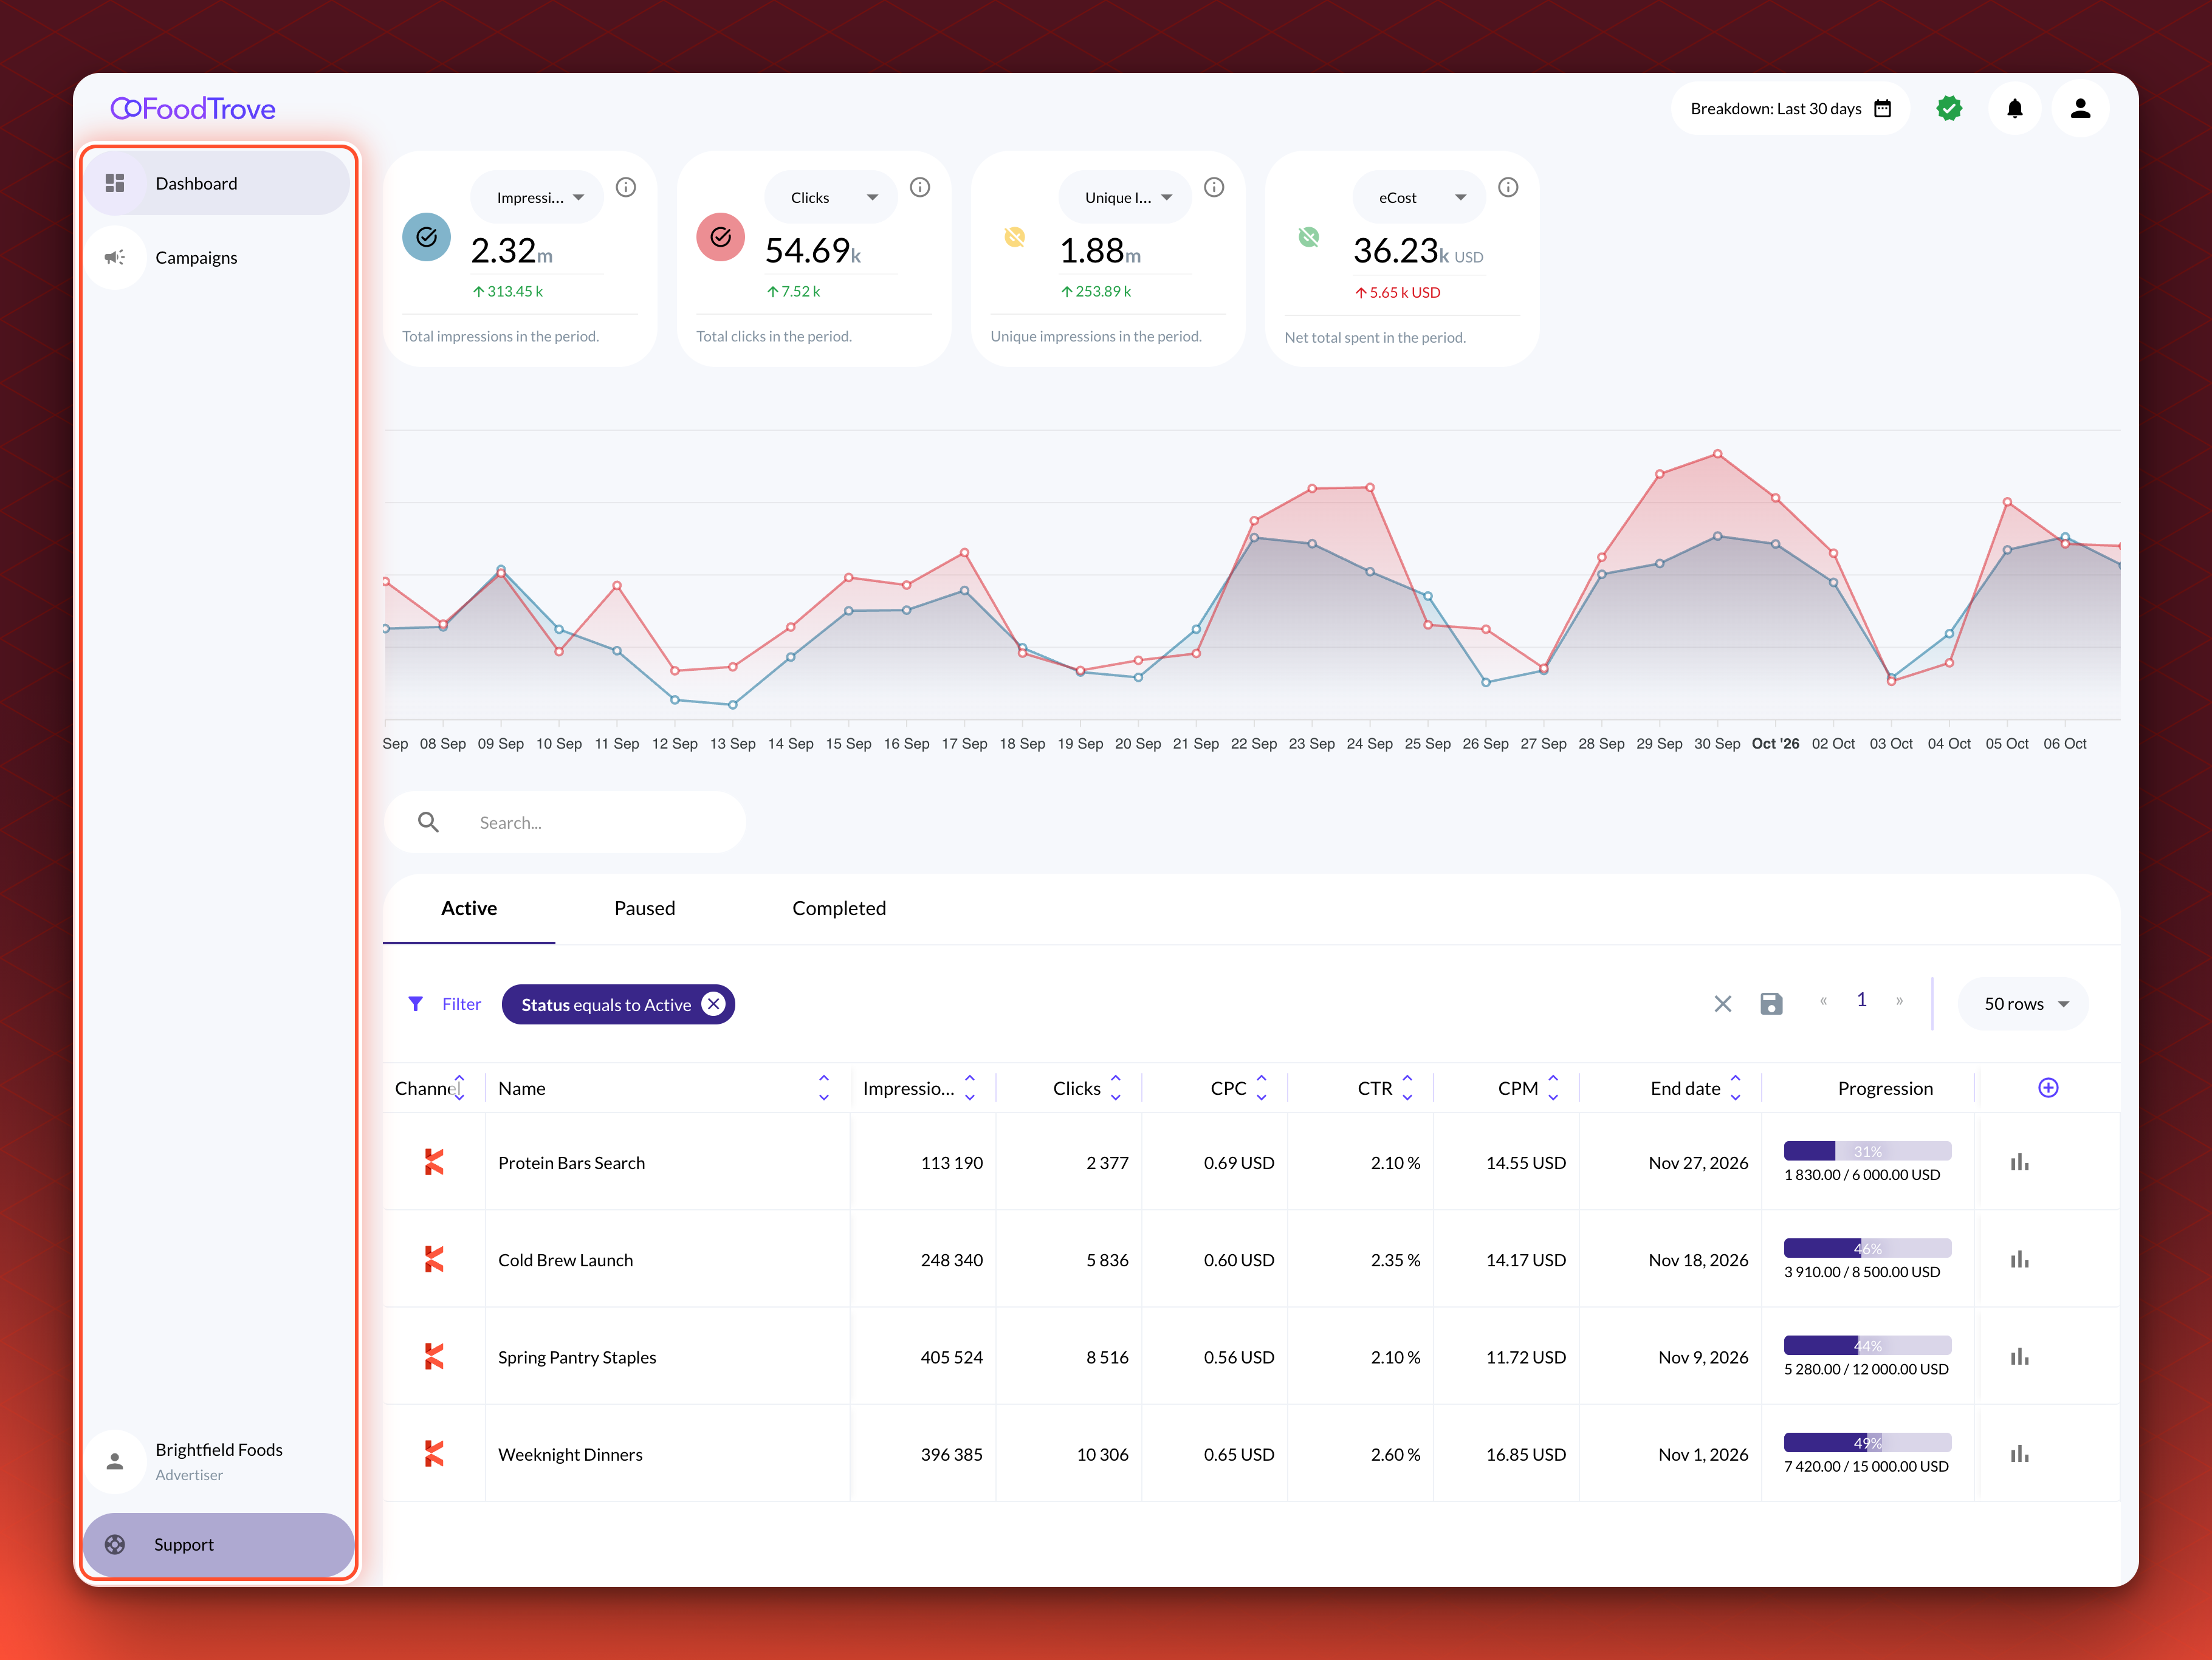Click progress bar for Protein Bars Search
2212x1660 pixels.
tap(1867, 1151)
